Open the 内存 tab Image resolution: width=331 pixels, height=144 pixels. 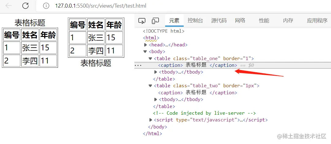(288, 20)
